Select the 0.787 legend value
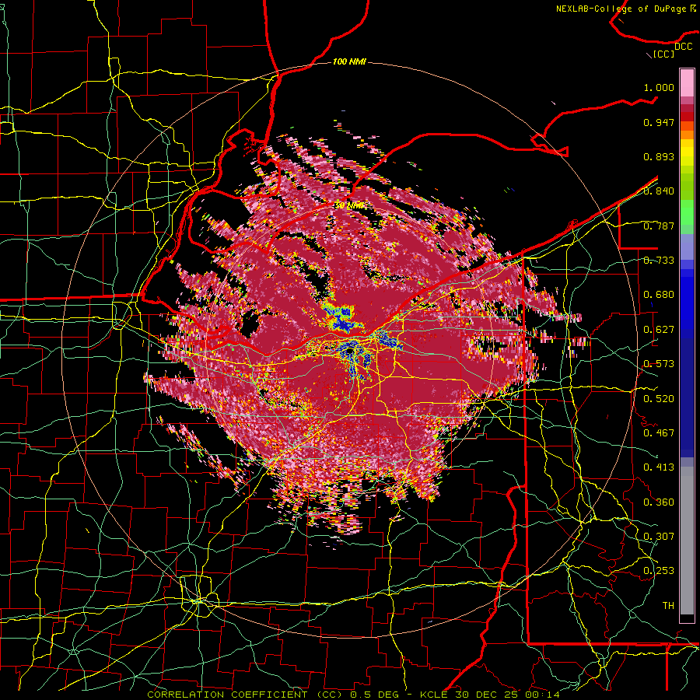Screen dimensions: 700x700 click(x=659, y=226)
